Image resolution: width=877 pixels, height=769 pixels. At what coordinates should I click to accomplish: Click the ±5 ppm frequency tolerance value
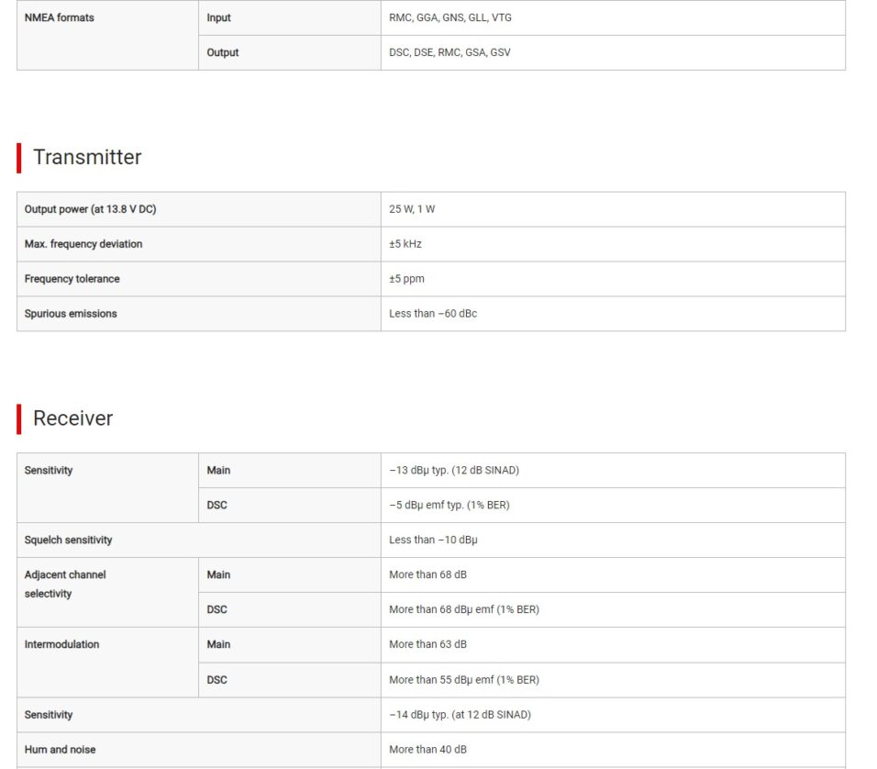pyautogui.click(x=406, y=279)
